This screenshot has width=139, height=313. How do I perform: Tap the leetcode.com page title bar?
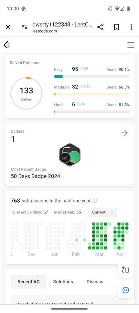click(x=62, y=27)
